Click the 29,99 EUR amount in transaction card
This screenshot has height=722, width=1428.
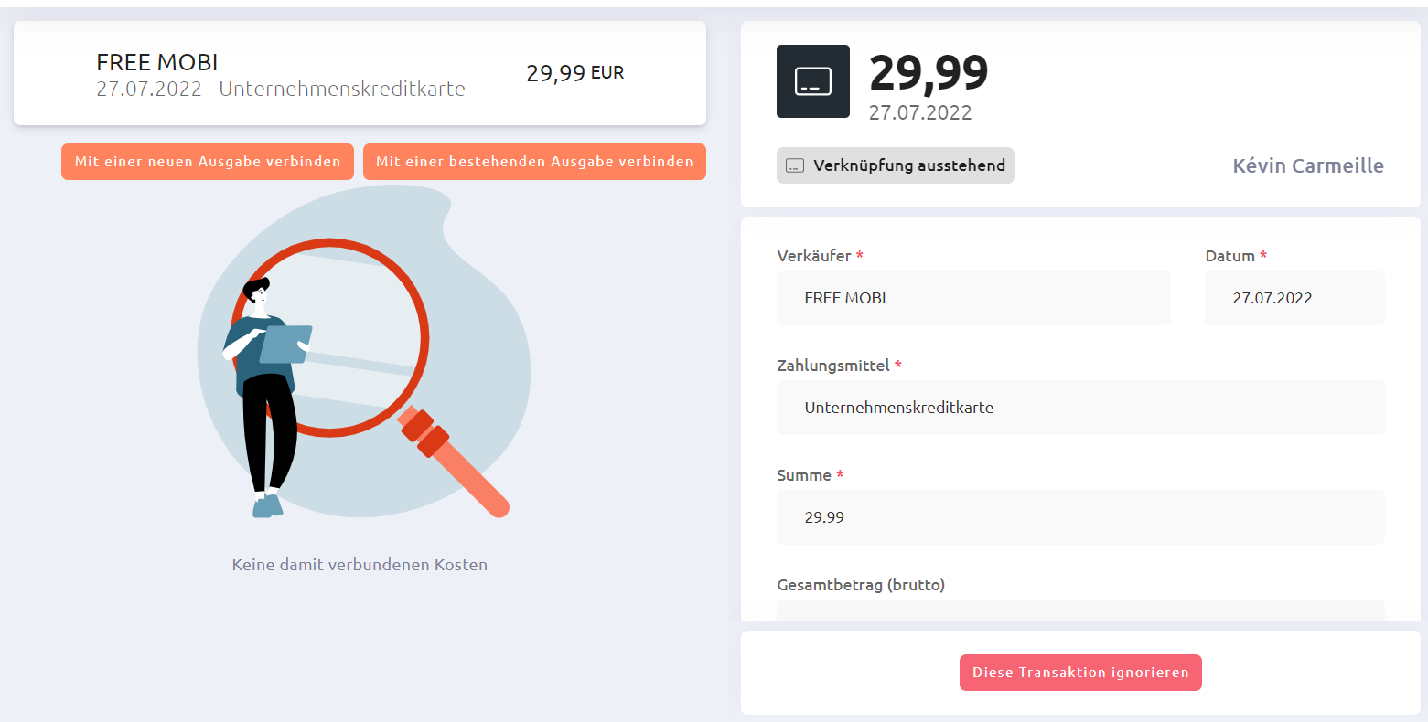[x=575, y=73]
